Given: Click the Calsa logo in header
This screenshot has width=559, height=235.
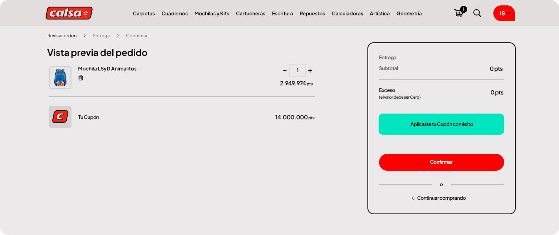Looking at the screenshot, I should pos(69,13).
